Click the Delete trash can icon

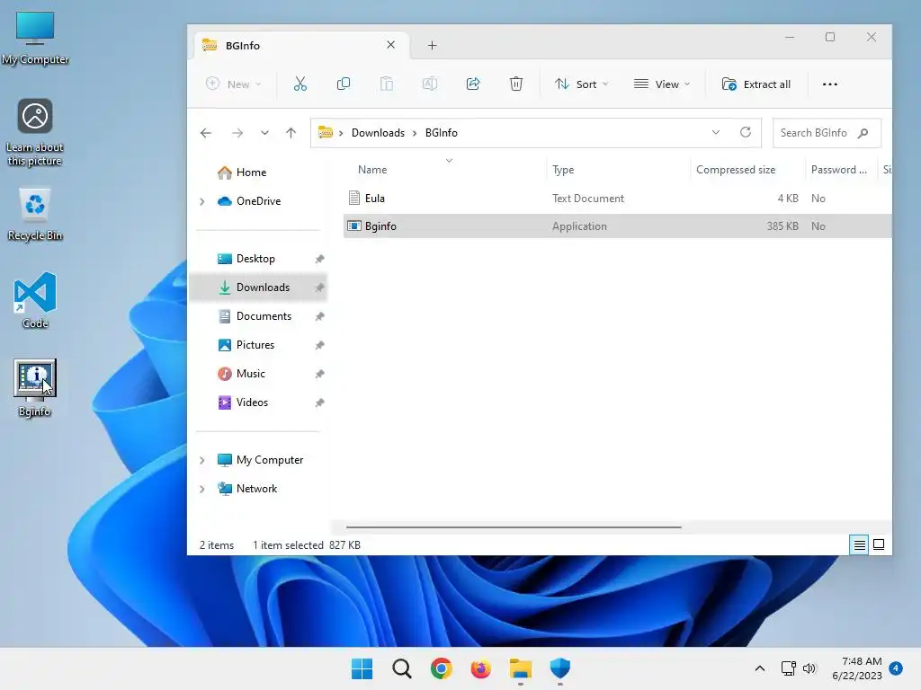point(515,84)
